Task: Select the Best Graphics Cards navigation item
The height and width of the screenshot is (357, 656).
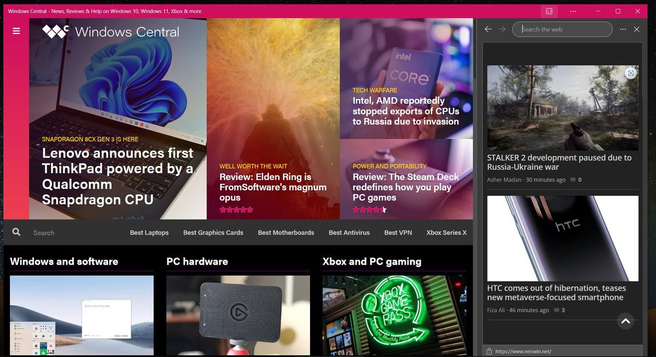Action: tap(213, 232)
